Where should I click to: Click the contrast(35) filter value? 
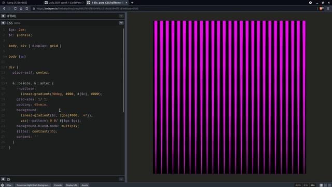click(44, 131)
